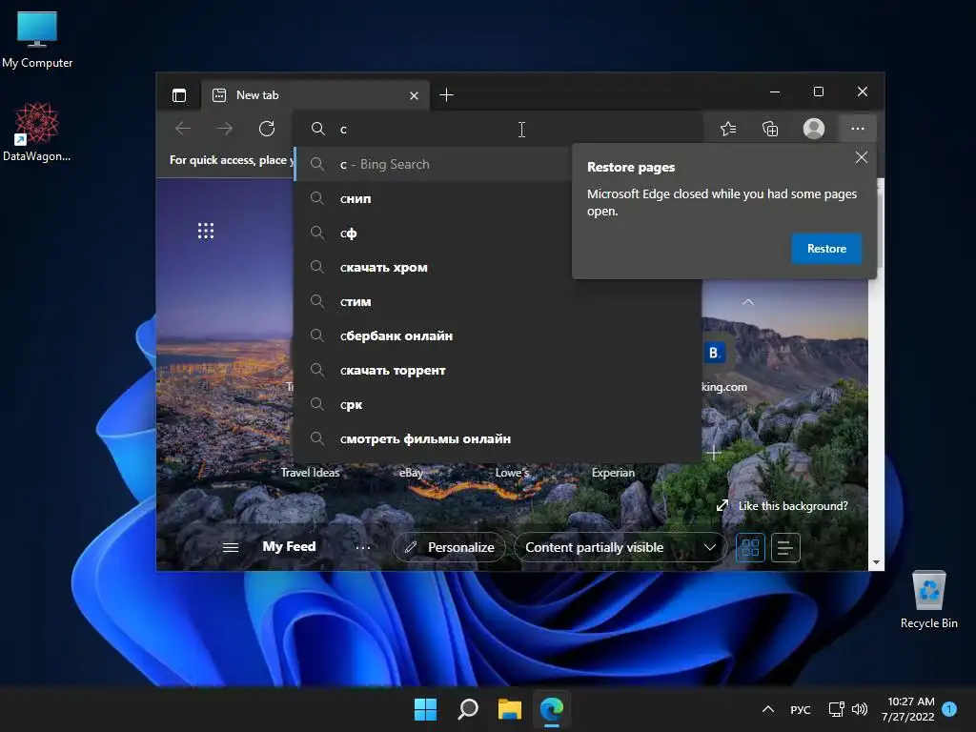Image resolution: width=976 pixels, height=732 pixels.
Task: Open the Experian quick link
Action: (613, 473)
